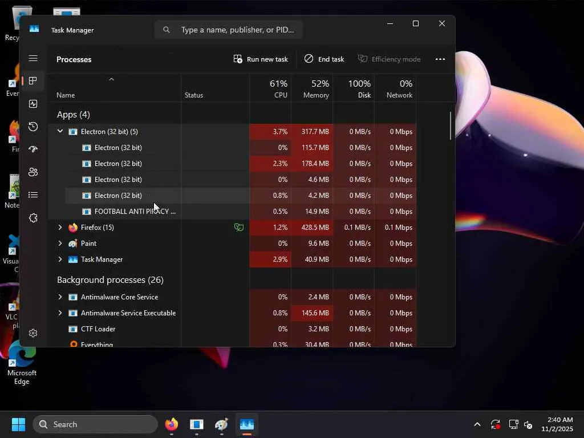Sort by the CPU column header
The image size is (584, 438).
click(270, 88)
